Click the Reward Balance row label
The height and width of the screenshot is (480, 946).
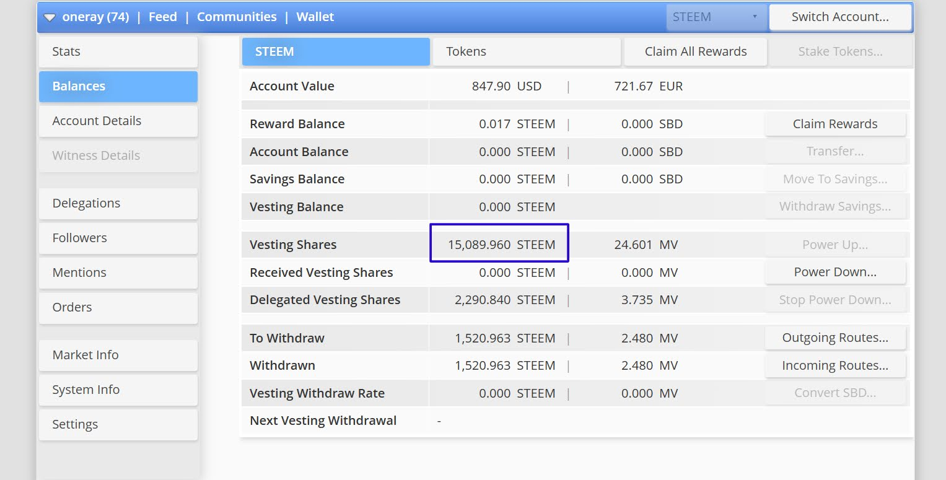pos(297,124)
